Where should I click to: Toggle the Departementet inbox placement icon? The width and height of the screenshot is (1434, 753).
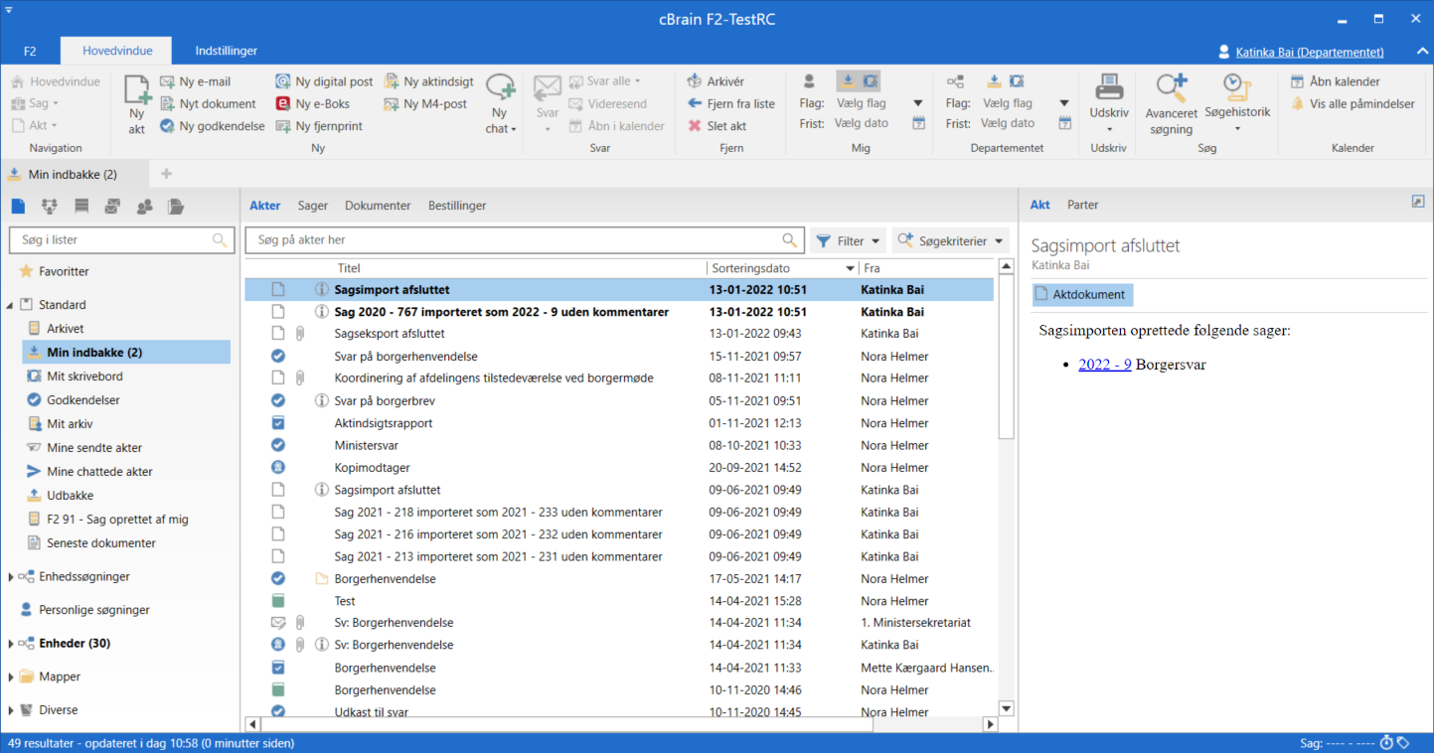994,81
